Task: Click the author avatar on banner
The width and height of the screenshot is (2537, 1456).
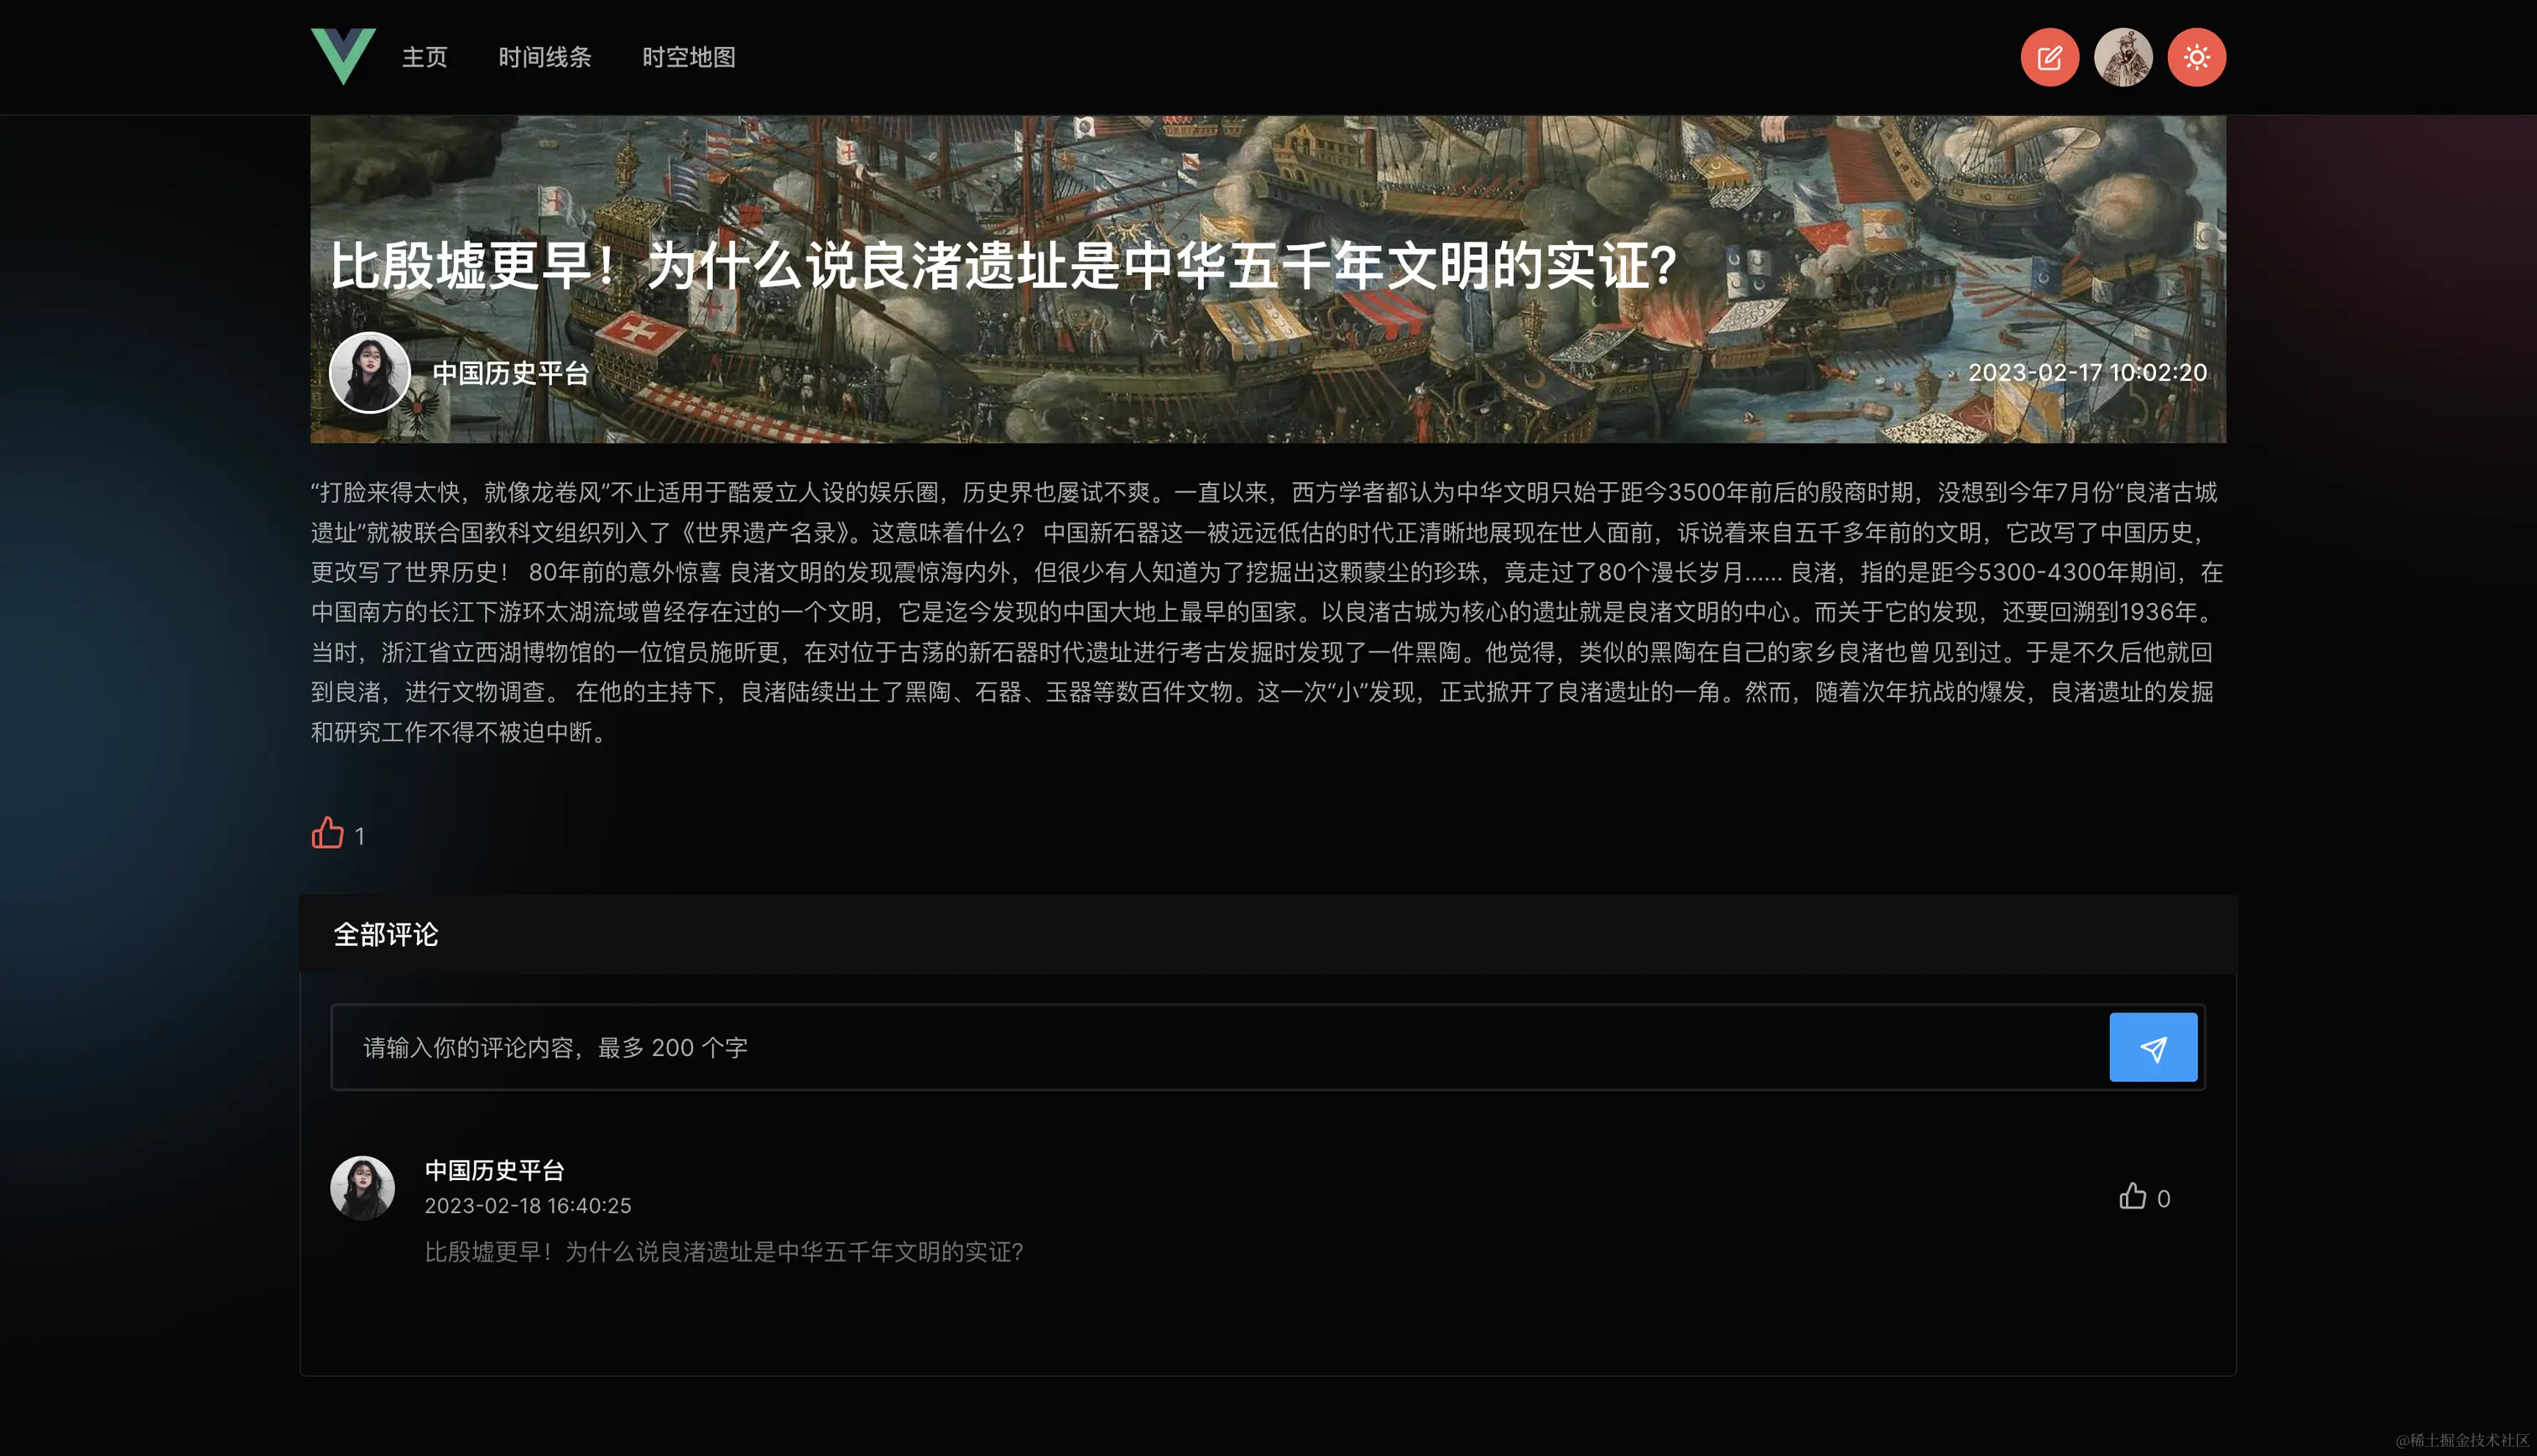Action: (x=369, y=372)
